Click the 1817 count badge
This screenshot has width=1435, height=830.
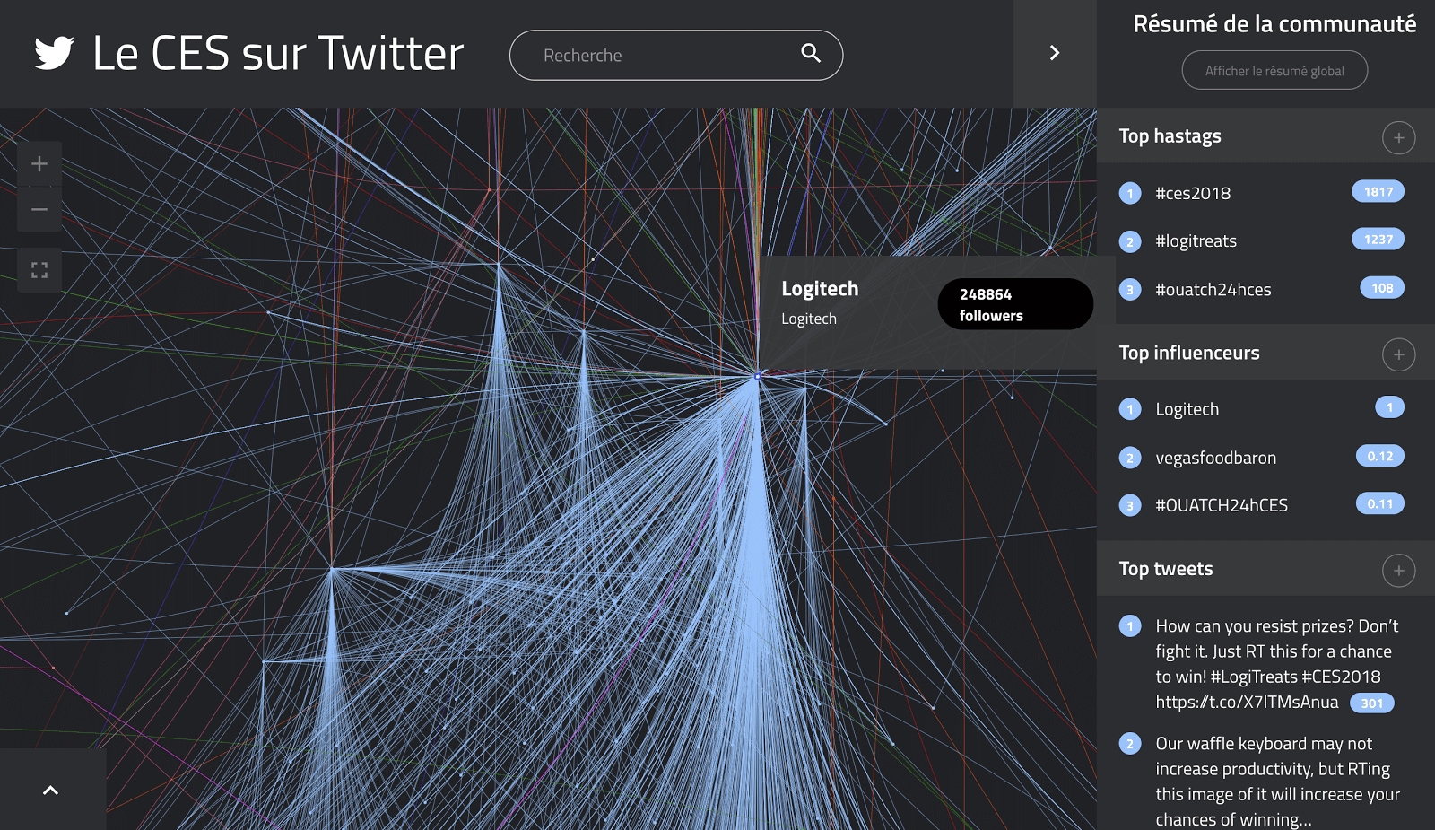[1378, 191]
